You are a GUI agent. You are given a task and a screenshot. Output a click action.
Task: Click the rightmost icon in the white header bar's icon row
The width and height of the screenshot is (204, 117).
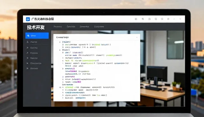click(x=180, y=19)
